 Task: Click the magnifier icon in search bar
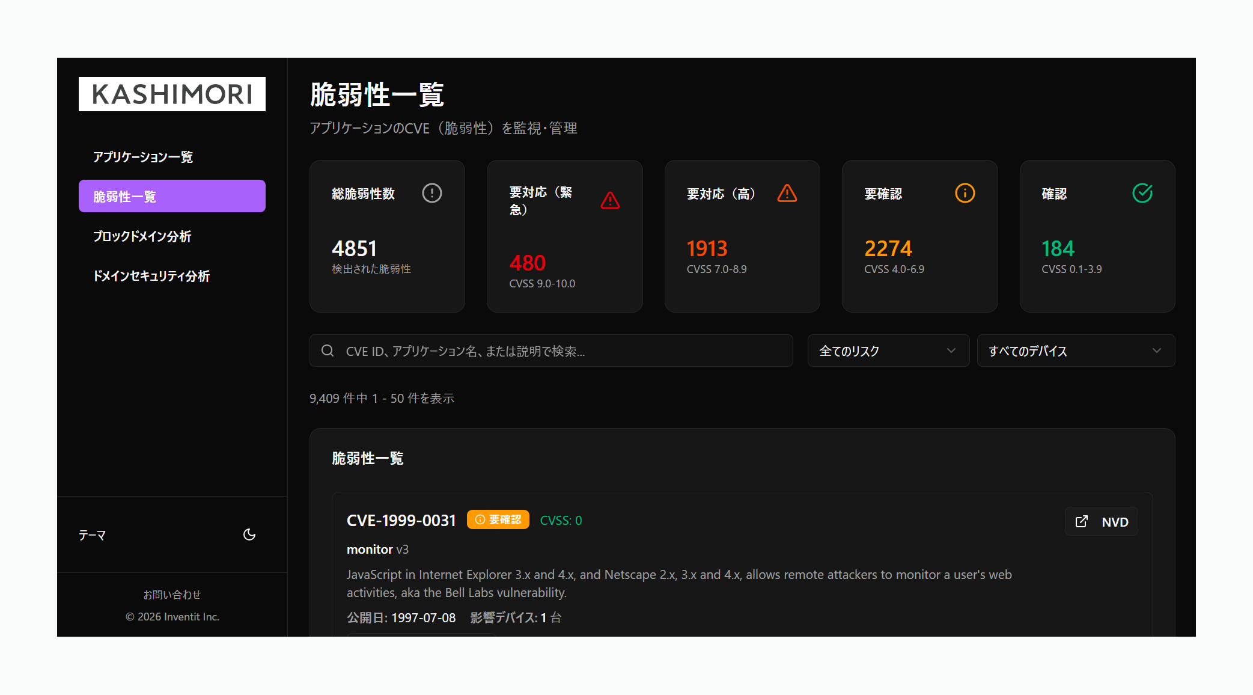pos(328,351)
